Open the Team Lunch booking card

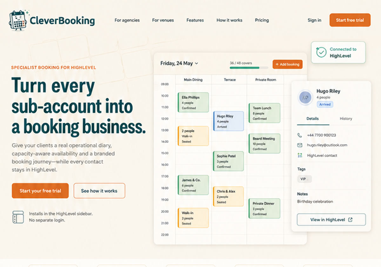(x=264, y=113)
